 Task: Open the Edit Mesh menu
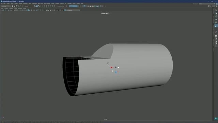coord(34,3)
